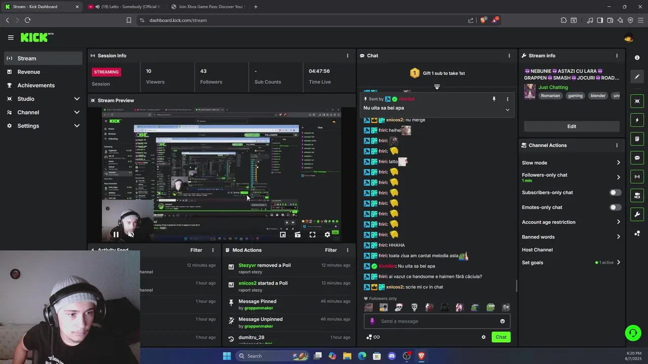Screen dimensions: 648x364
Task: Send message with the Chat button
Action: pos(501,337)
